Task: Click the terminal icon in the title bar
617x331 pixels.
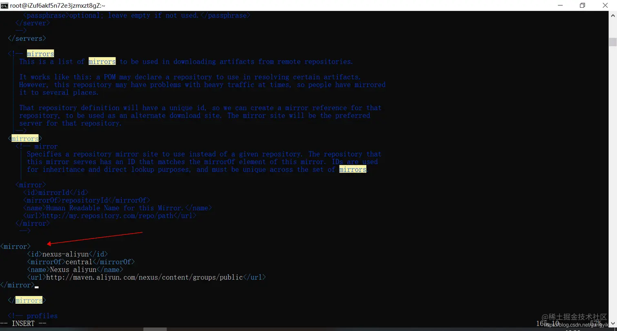Action: (4, 5)
